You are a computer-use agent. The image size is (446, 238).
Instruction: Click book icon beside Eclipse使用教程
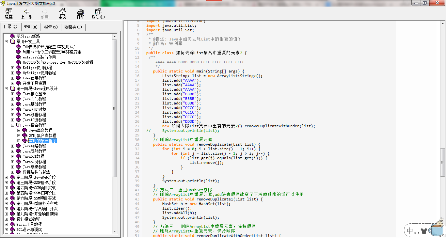click(x=19, y=68)
